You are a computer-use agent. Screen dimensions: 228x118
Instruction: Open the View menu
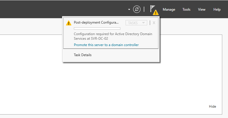coord(202,9)
